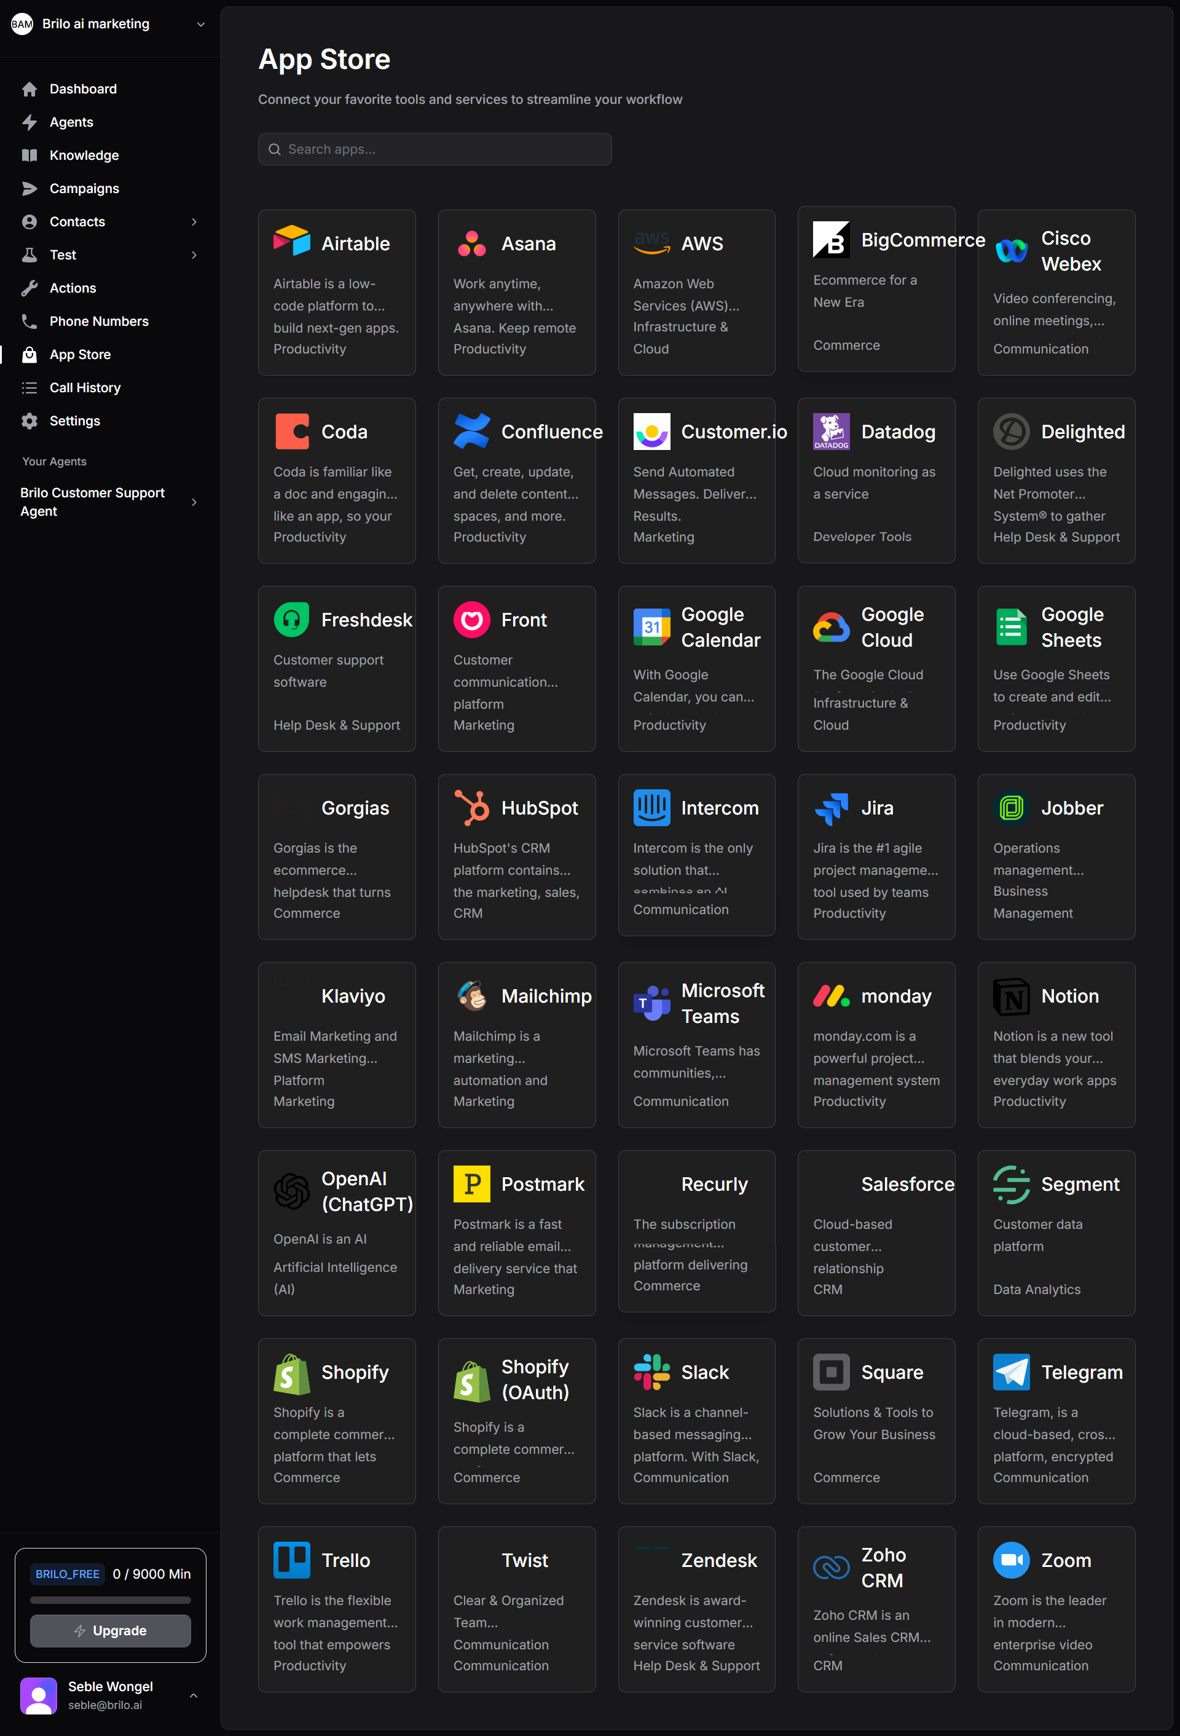
Task: Click the Mailchimp monkey icon
Action: pos(471,996)
